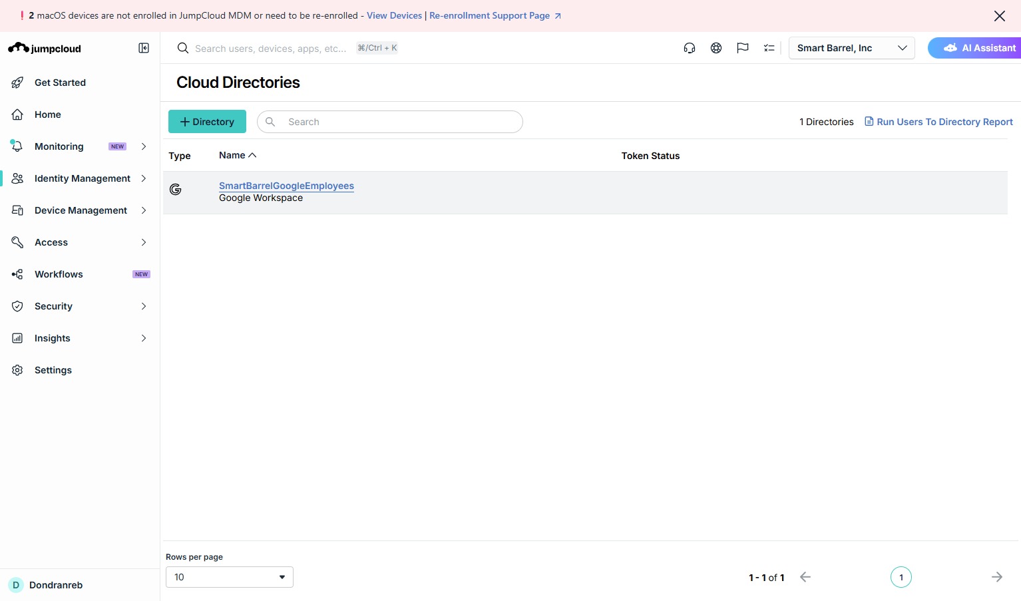This screenshot has width=1021, height=601.
Task: Open Get Started in sidebar
Action: pos(60,83)
